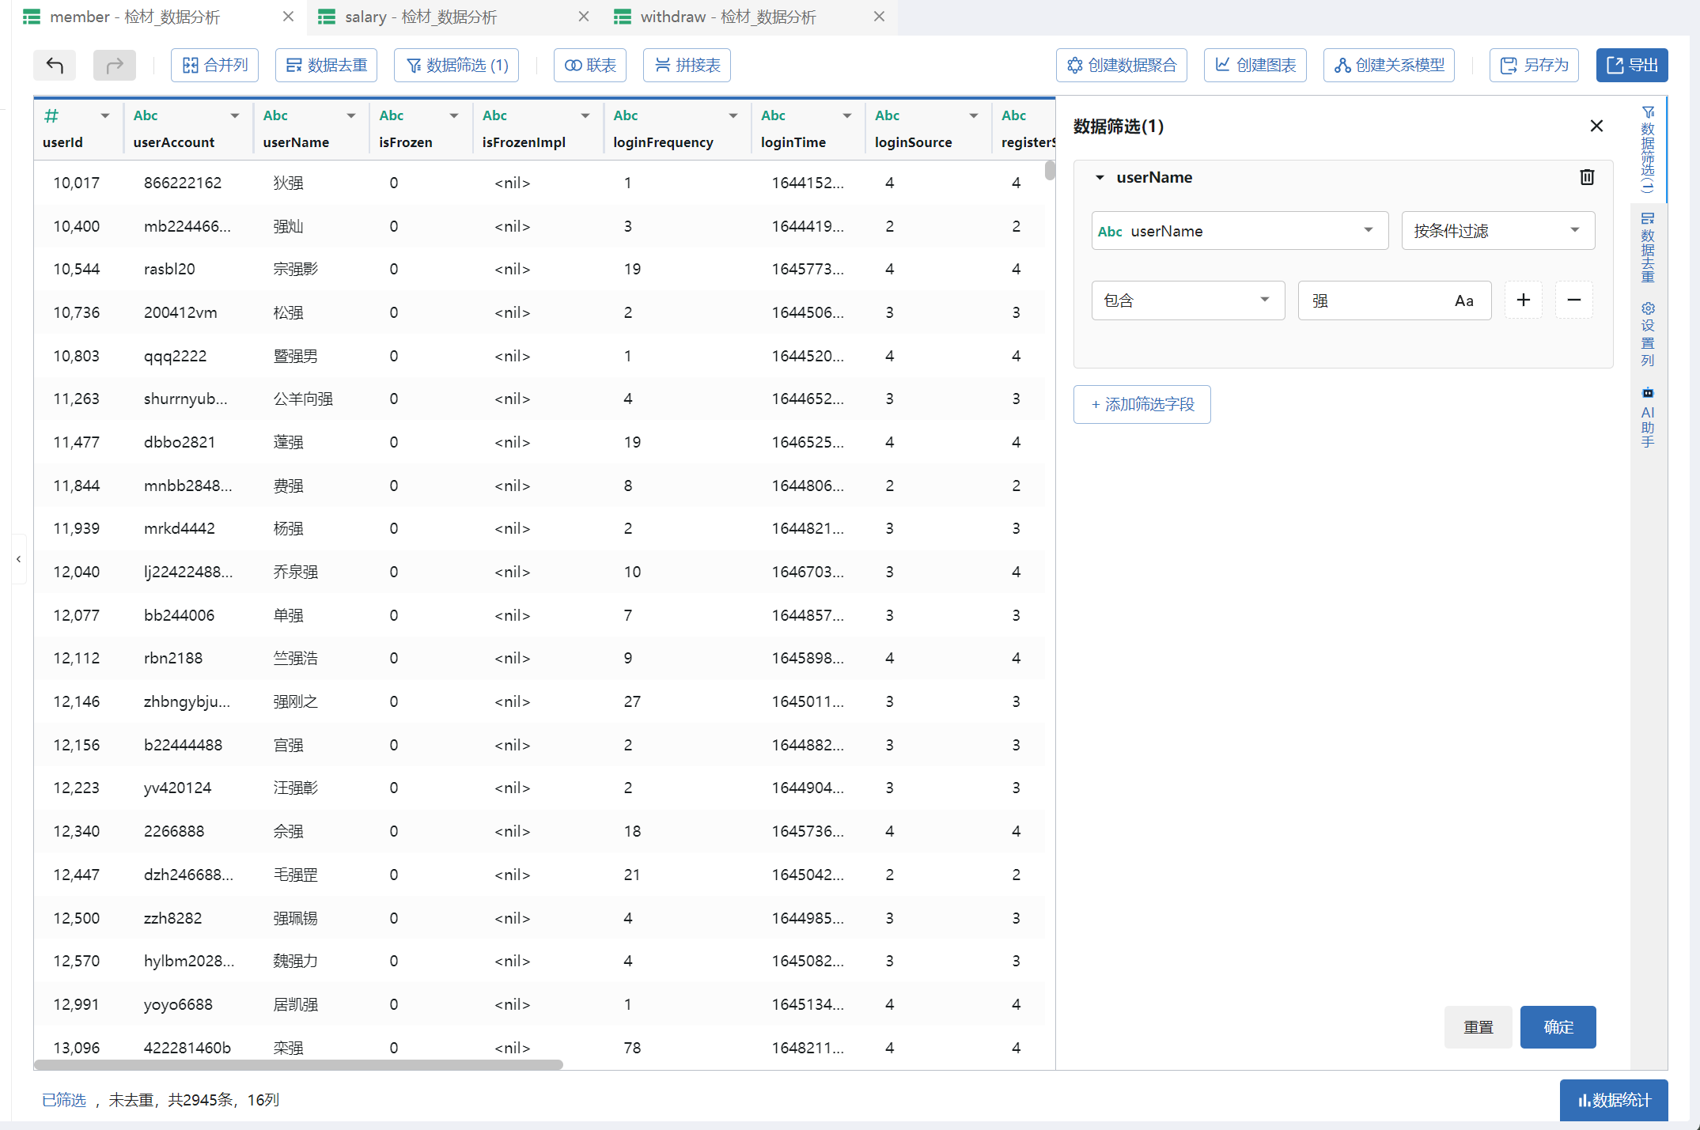Click the horizontal table scrollbar
Viewport: 1700px width, 1130px height.
(299, 1064)
